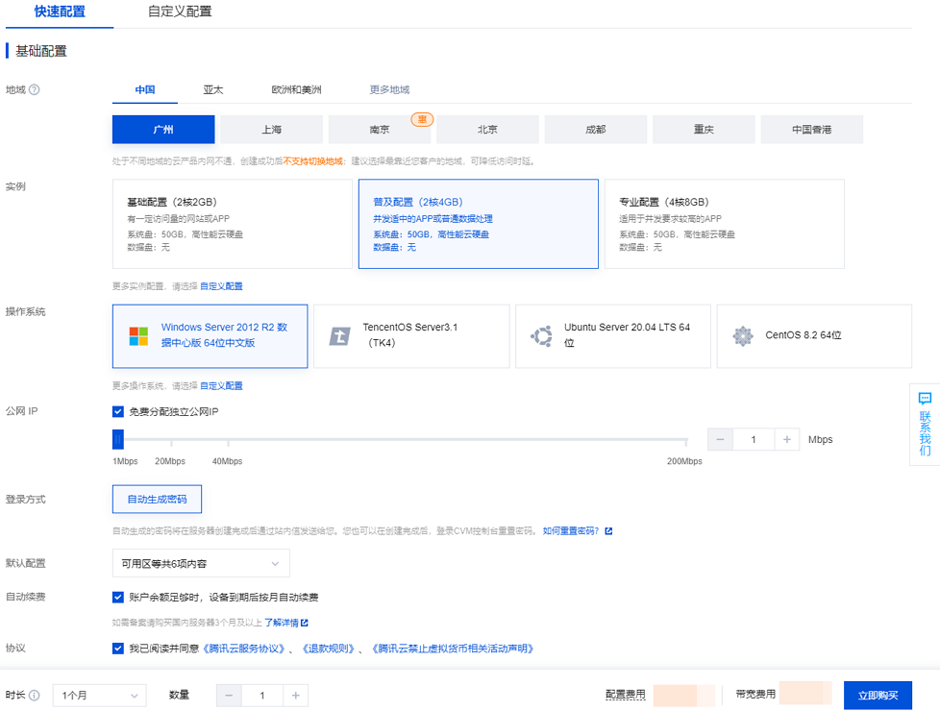
Task: Select the CentOS 8.2 image
Action: click(x=813, y=336)
